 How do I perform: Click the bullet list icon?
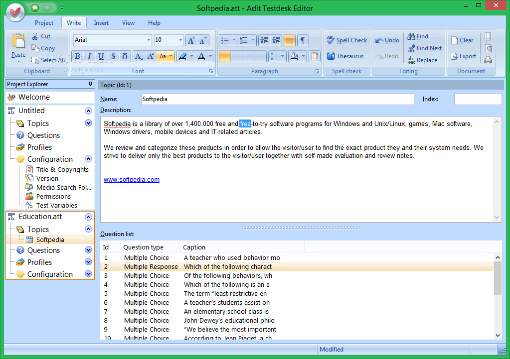point(225,40)
